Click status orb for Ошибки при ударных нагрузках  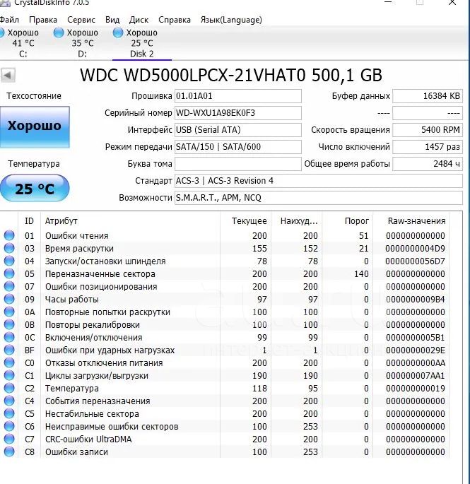coord(9,350)
